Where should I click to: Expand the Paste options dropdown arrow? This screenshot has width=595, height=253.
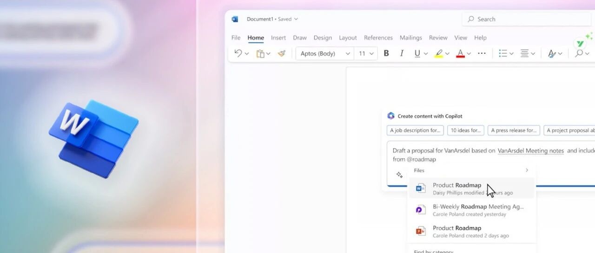coord(268,54)
